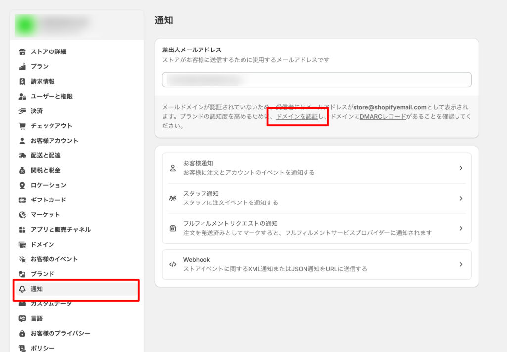Expand the Webhook row chevron
The height and width of the screenshot is (352, 507).
[x=460, y=264]
